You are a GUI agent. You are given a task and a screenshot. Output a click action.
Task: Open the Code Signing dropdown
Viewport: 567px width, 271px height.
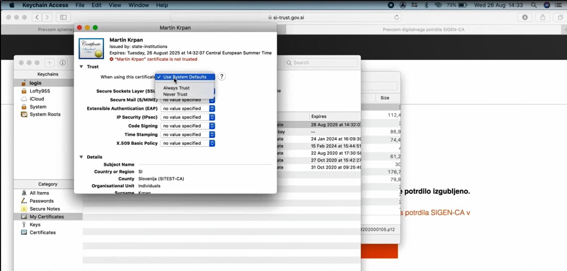[x=188, y=126]
